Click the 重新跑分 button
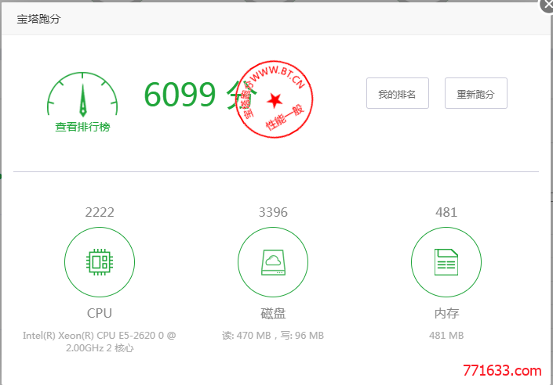This screenshot has height=385, width=553. point(476,93)
